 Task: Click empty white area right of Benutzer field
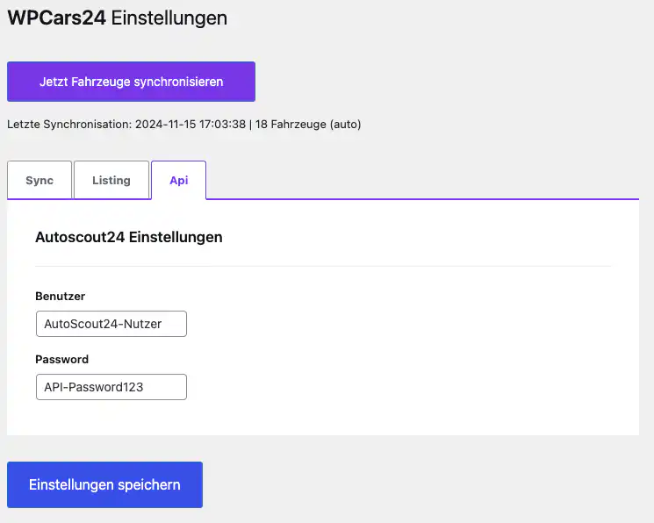coord(395,324)
